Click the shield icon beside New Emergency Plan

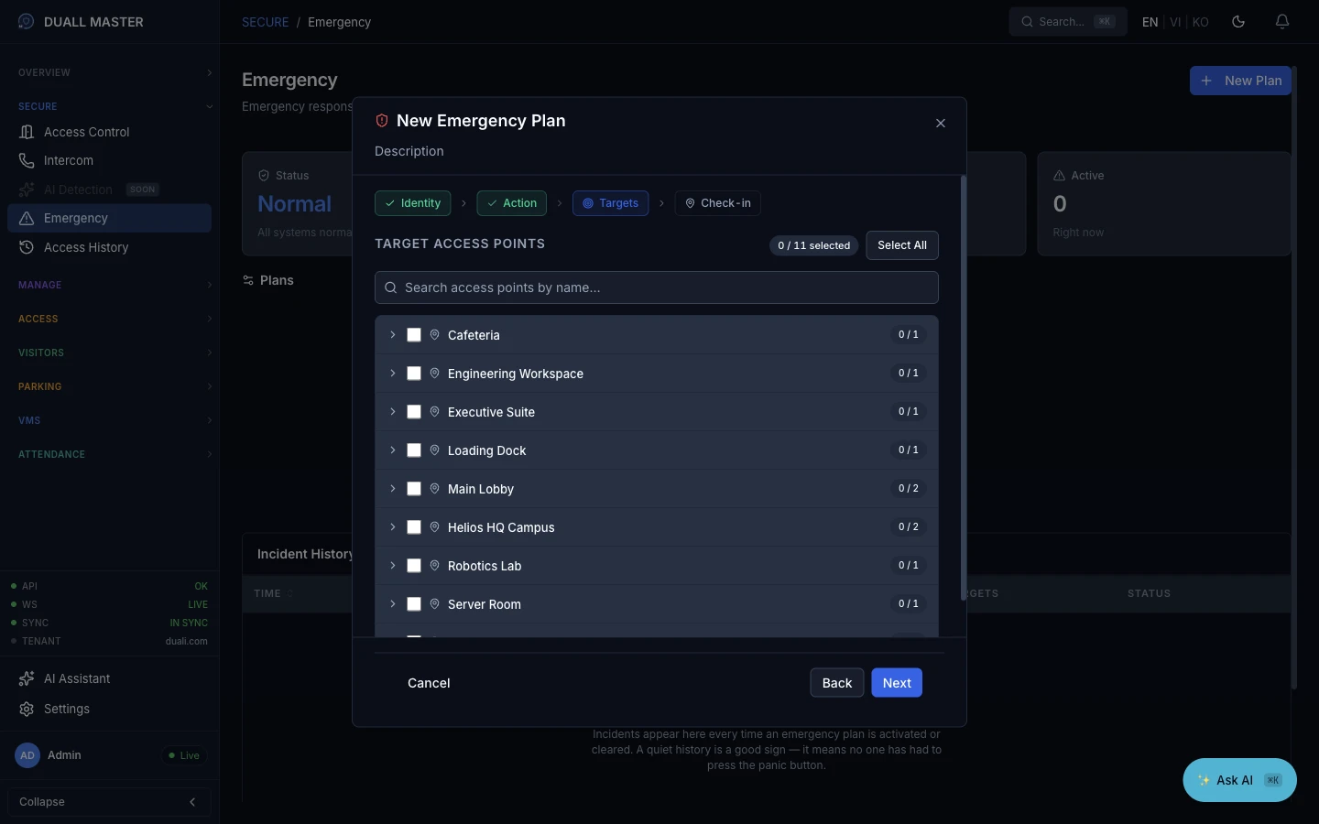point(382,121)
